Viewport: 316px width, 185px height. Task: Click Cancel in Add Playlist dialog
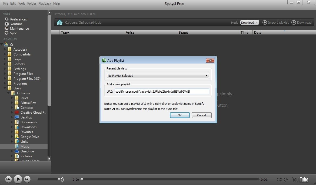201,115
